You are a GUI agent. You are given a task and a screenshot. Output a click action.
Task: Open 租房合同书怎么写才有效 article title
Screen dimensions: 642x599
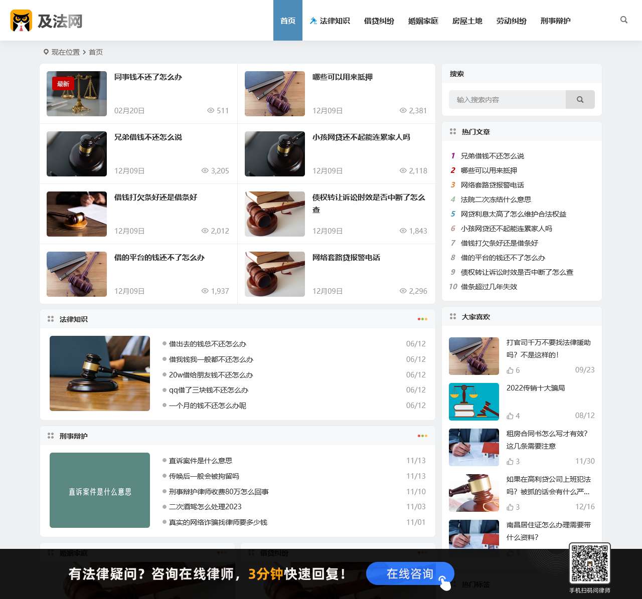[547, 440]
